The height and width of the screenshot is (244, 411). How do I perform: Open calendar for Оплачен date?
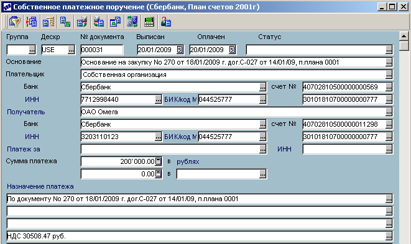(232, 50)
